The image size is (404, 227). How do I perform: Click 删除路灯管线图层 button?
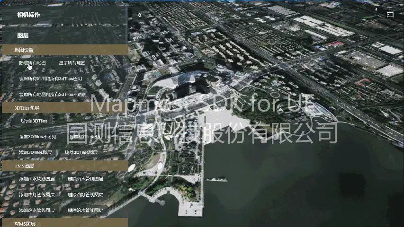pyautogui.click(x=85, y=195)
